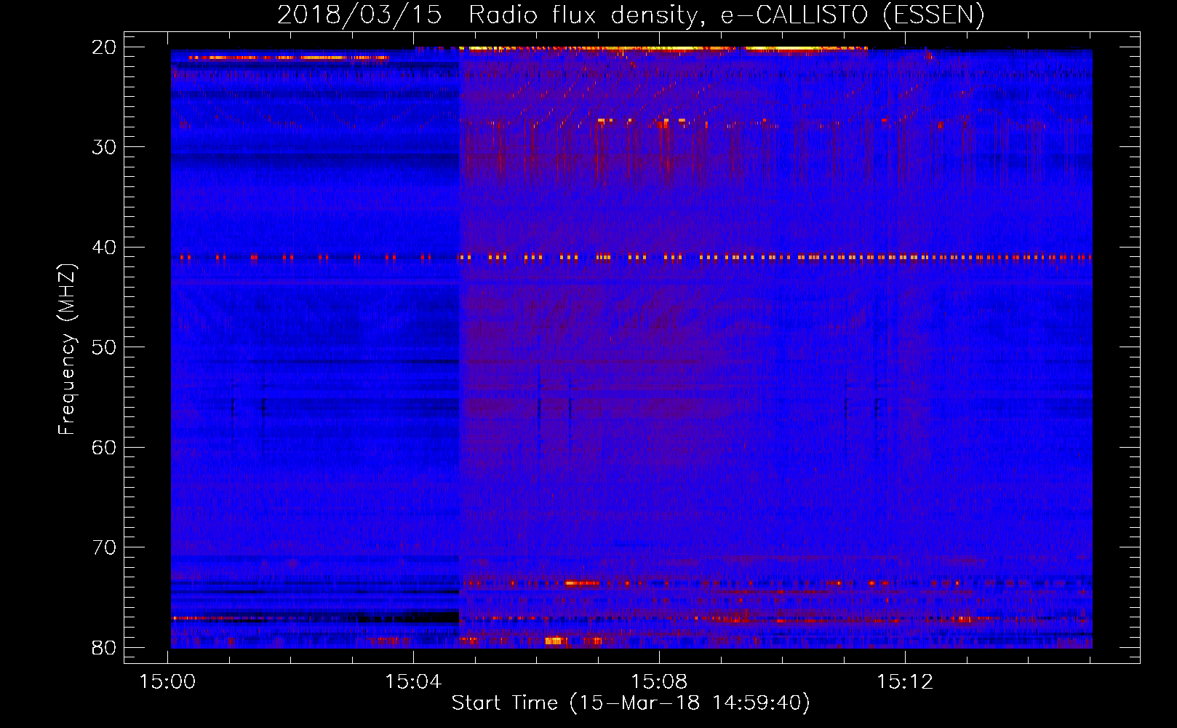Click the 40 frequency tick label
The image size is (1177, 728).
click(105, 248)
